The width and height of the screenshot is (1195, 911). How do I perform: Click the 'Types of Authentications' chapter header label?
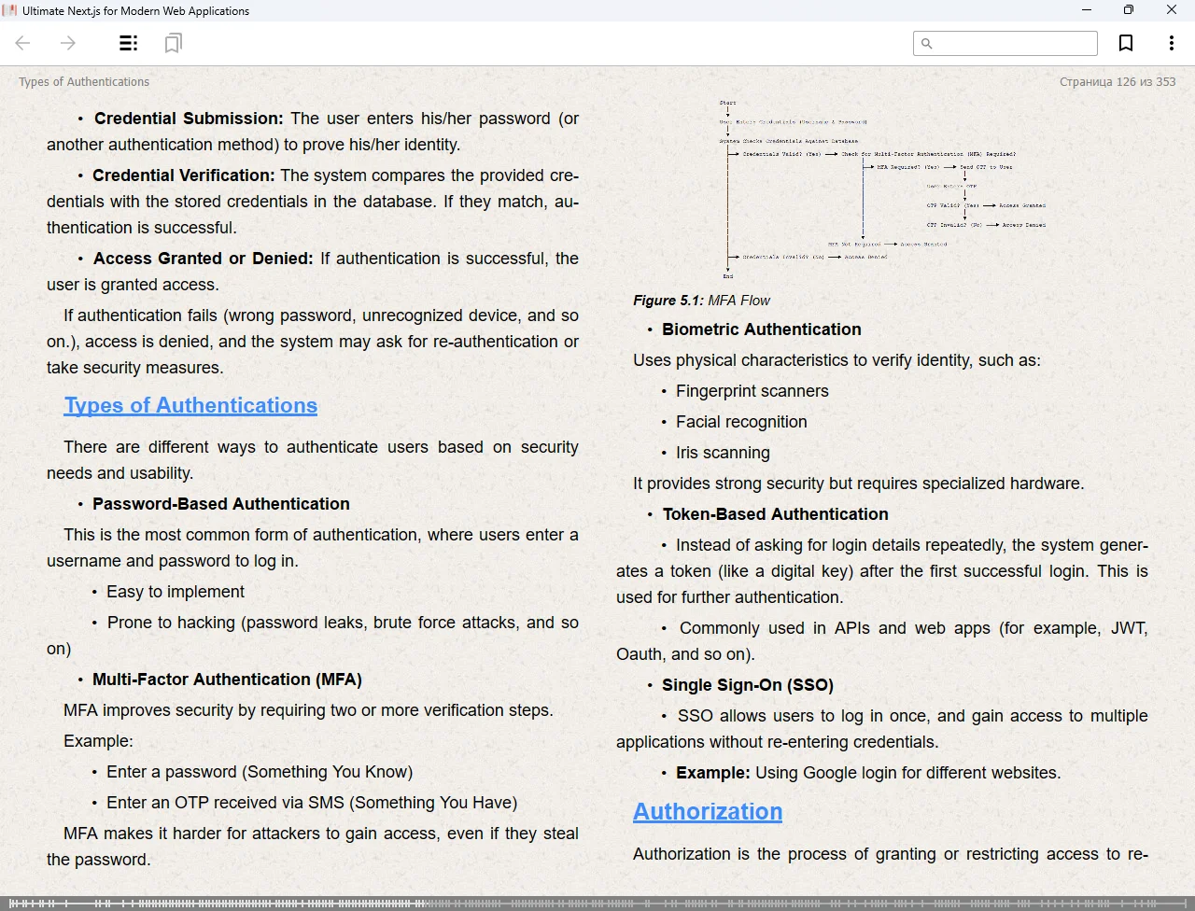pos(84,82)
